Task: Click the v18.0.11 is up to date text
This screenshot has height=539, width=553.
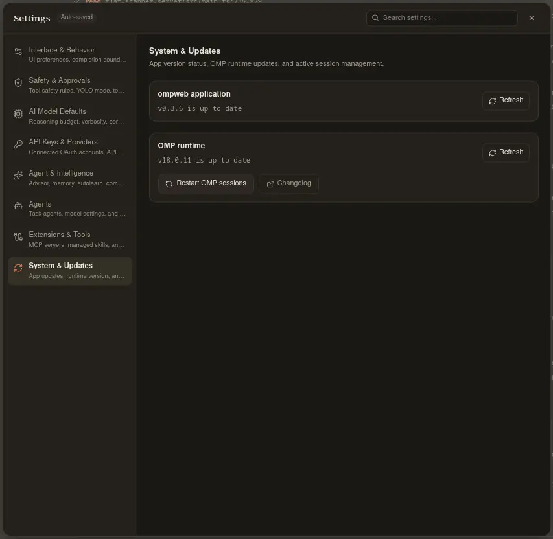Action: [204, 160]
